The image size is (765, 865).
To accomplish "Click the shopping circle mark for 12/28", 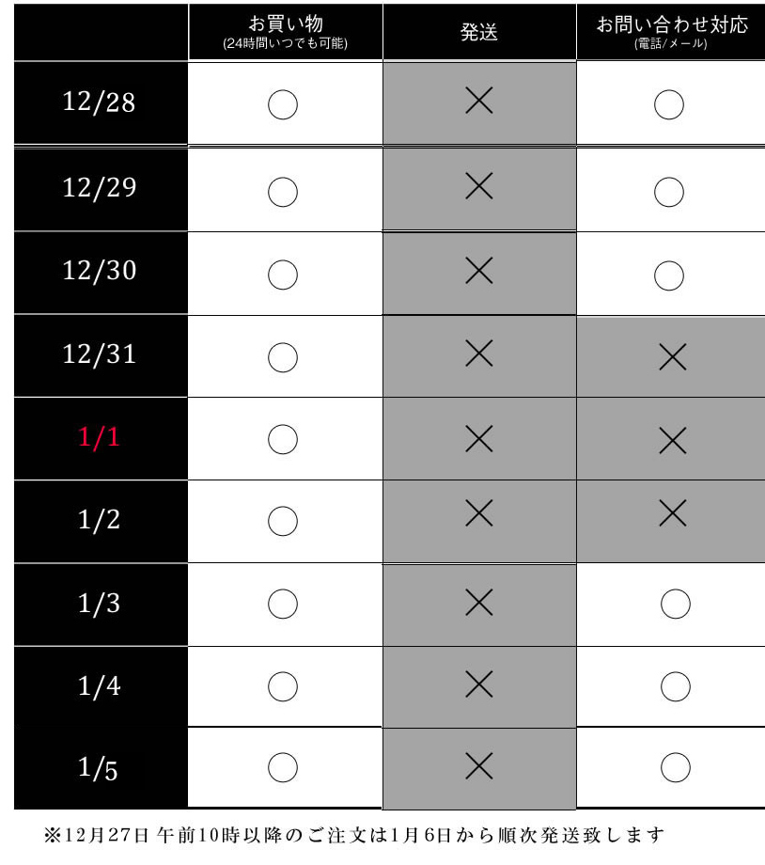I will (283, 105).
